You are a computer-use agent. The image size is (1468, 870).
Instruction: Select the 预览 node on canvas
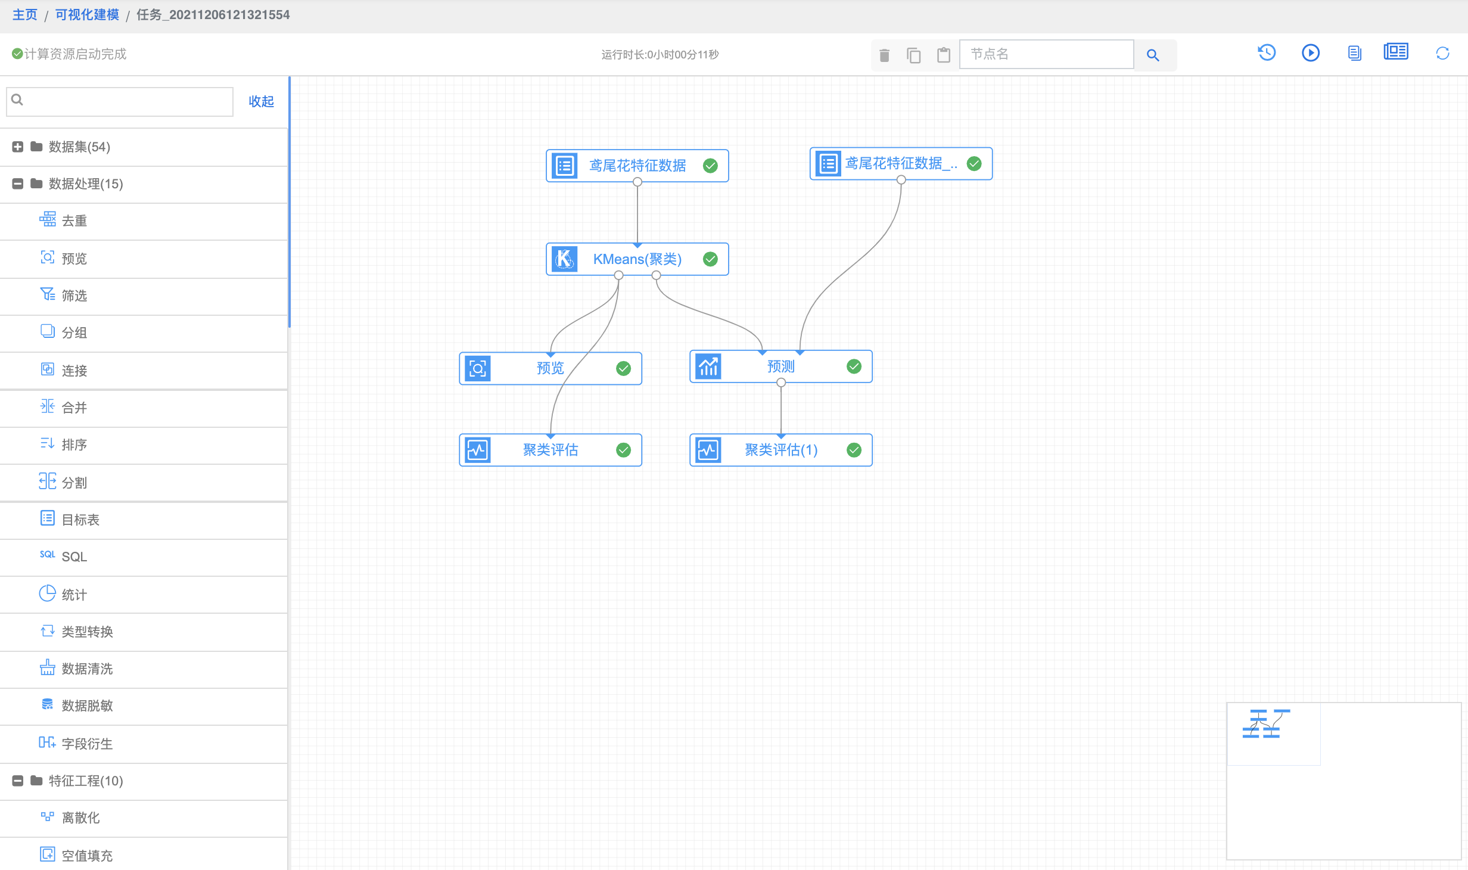[550, 368]
